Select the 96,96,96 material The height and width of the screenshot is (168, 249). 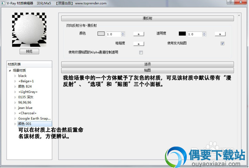25,103
